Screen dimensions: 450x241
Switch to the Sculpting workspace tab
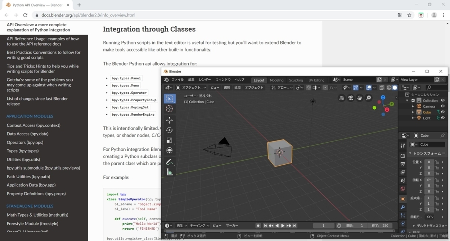296,80
